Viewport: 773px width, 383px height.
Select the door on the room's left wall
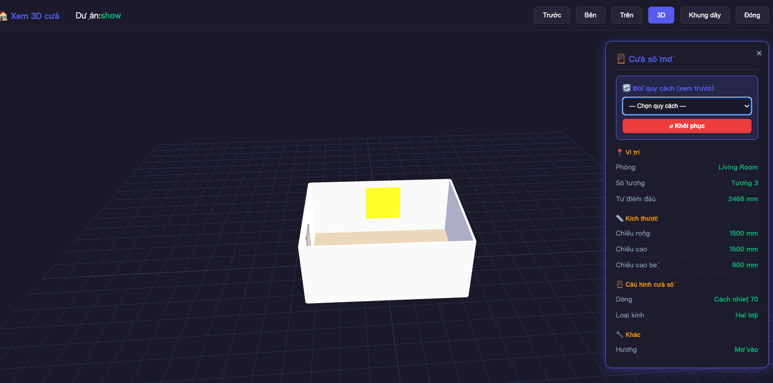click(308, 235)
